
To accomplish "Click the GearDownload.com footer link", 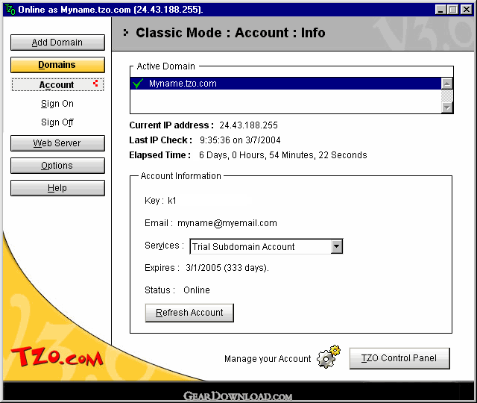I will (x=238, y=396).
